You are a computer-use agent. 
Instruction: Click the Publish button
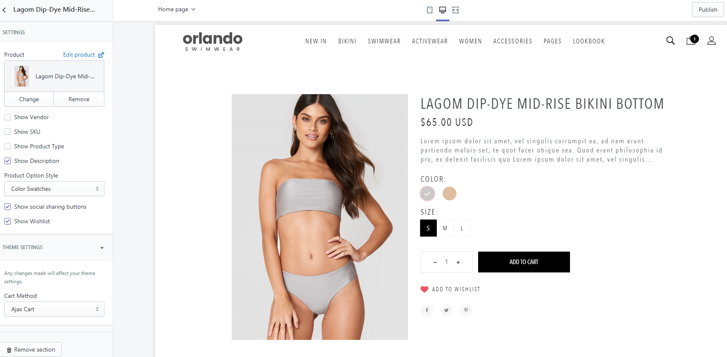coord(708,10)
